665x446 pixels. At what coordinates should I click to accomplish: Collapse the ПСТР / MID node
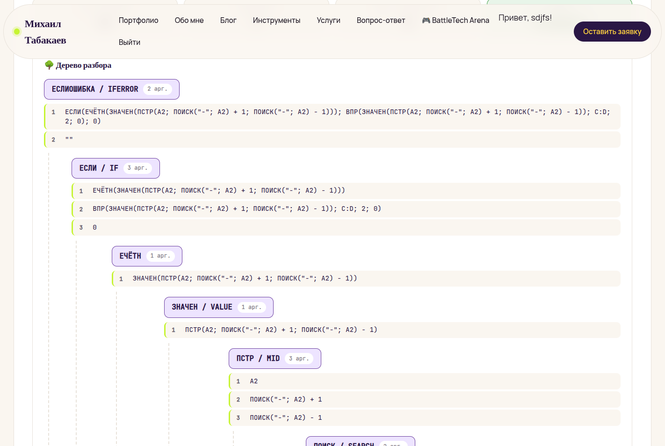click(x=275, y=359)
